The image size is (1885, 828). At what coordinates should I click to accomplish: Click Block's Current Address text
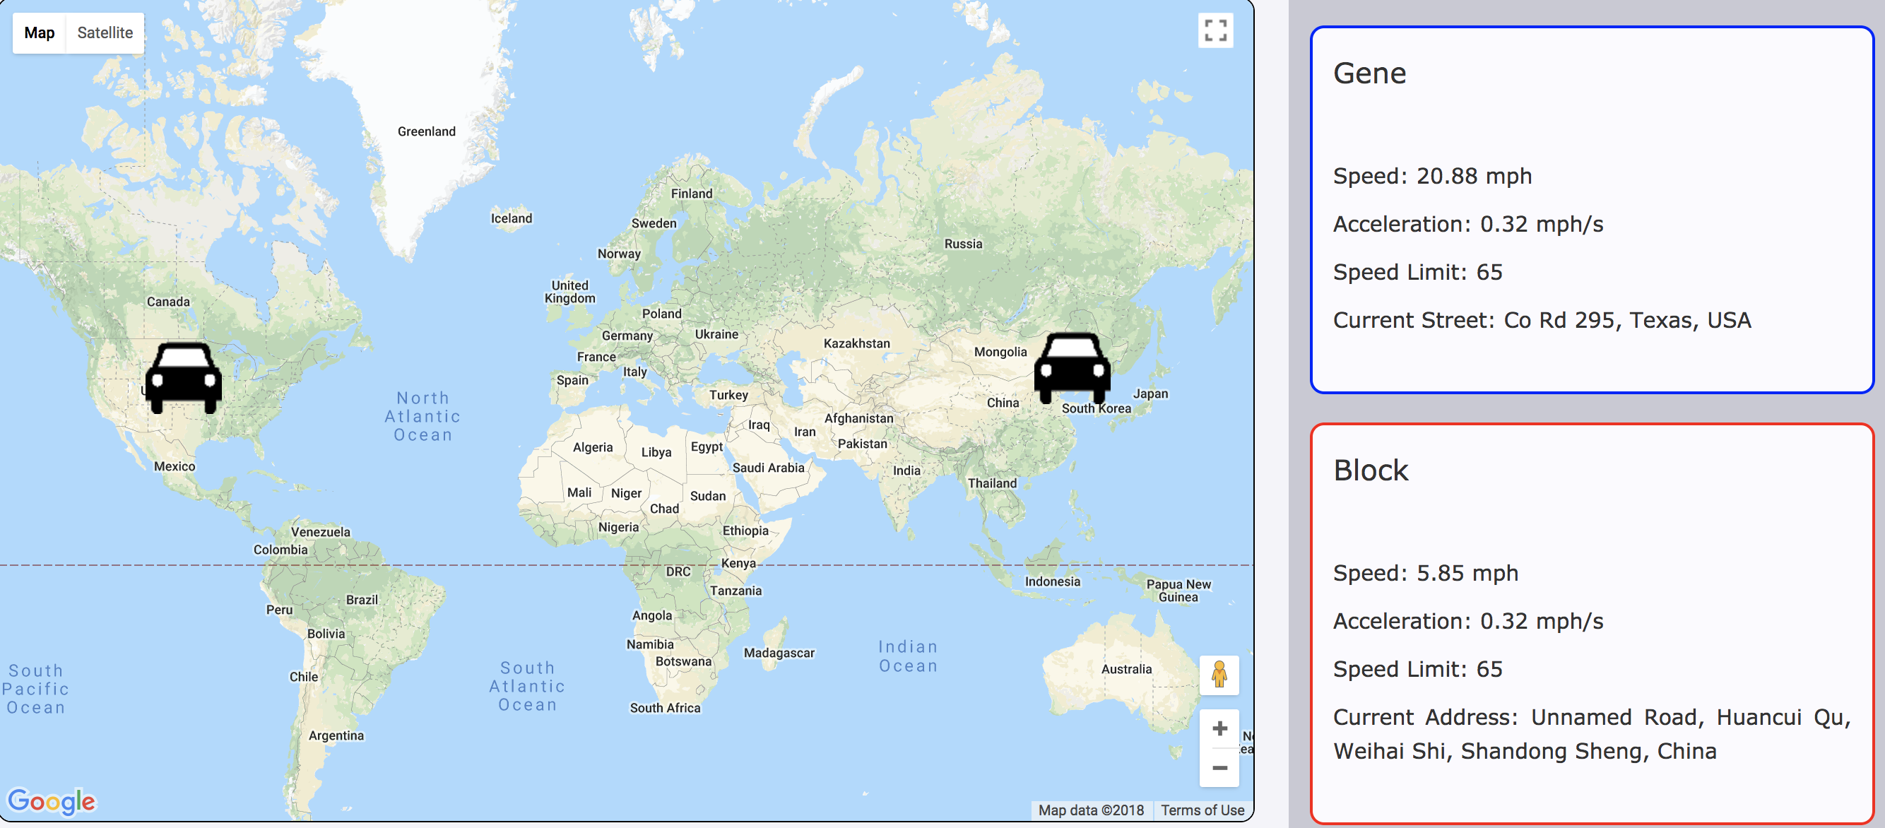pos(1591,734)
